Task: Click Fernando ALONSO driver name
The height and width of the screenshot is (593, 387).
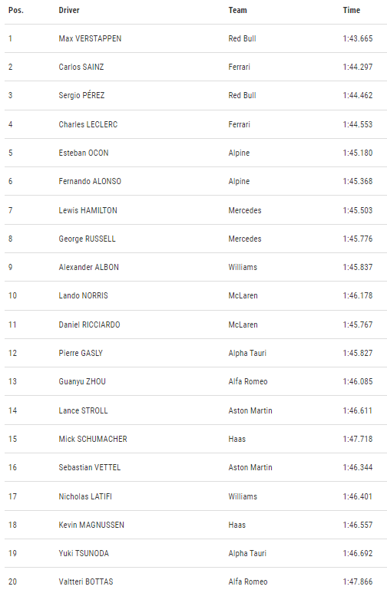Action: [90, 181]
